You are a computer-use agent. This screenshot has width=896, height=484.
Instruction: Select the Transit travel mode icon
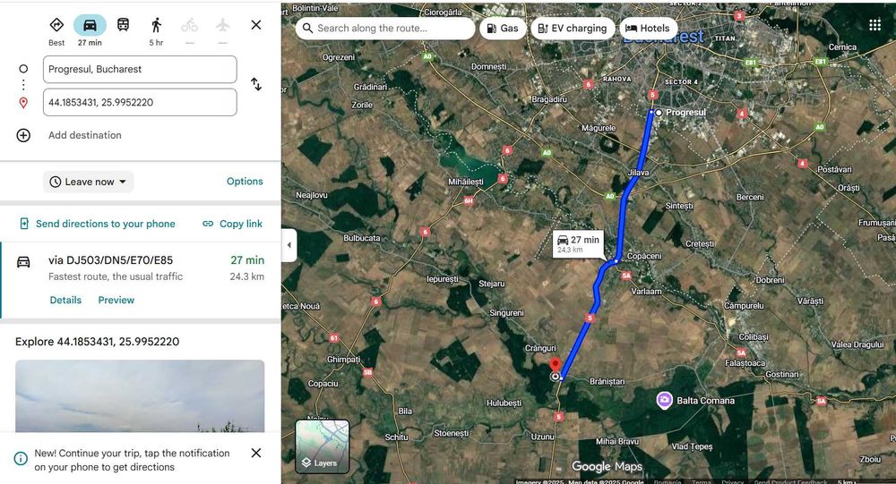pyautogui.click(x=123, y=25)
